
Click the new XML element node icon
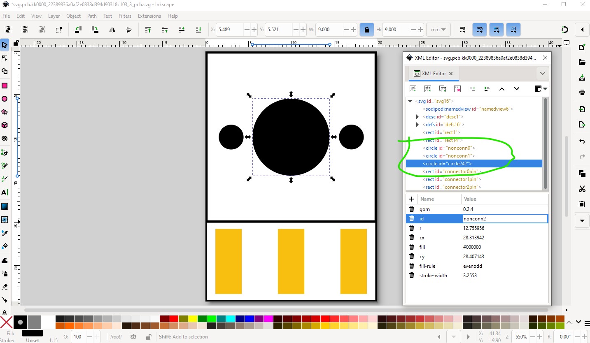click(x=413, y=89)
